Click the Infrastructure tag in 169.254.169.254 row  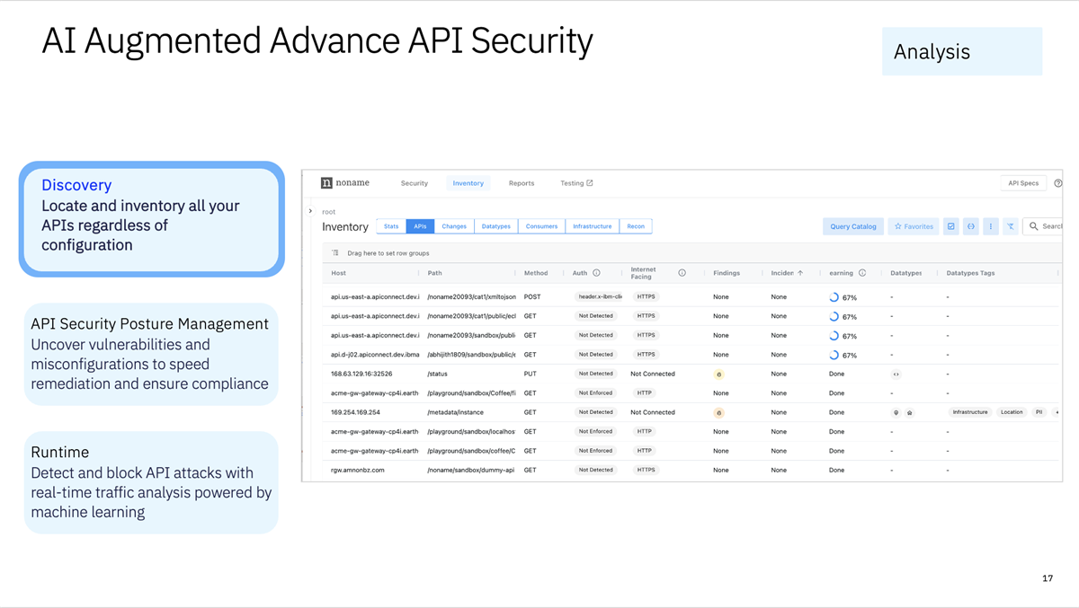coord(970,412)
